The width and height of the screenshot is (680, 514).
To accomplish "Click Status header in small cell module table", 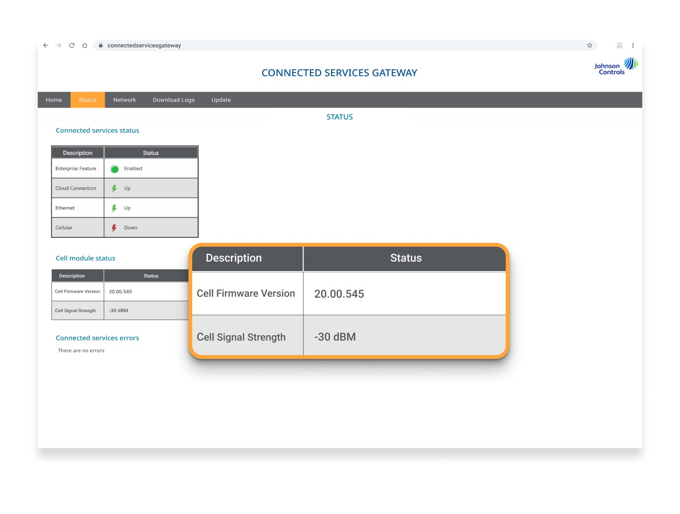I will tap(147, 276).
